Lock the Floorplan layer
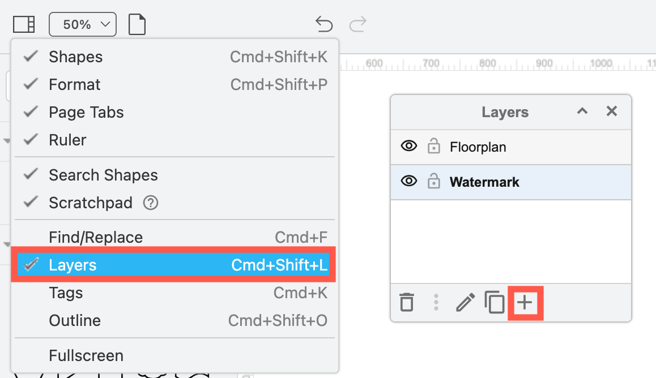Viewport: 656px width, 378px height. [434, 146]
